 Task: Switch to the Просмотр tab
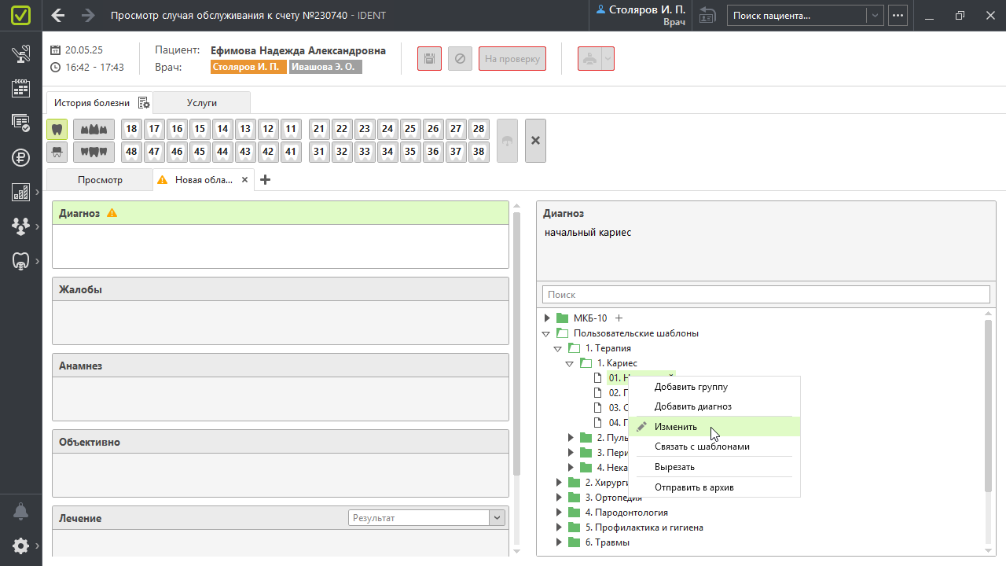point(100,180)
